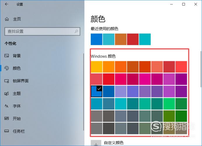Select 颜色 in the sidebar
The height and width of the screenshot is (146, 202).
(x=17, y=68)
